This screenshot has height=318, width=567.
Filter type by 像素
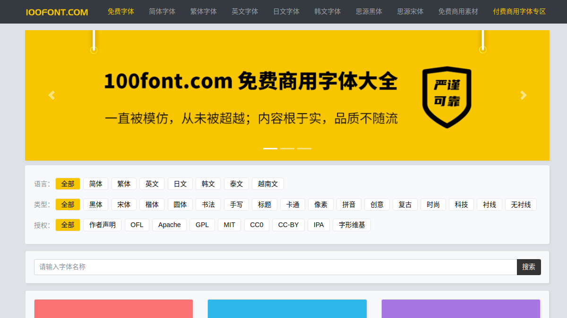(x=321, y=204)
